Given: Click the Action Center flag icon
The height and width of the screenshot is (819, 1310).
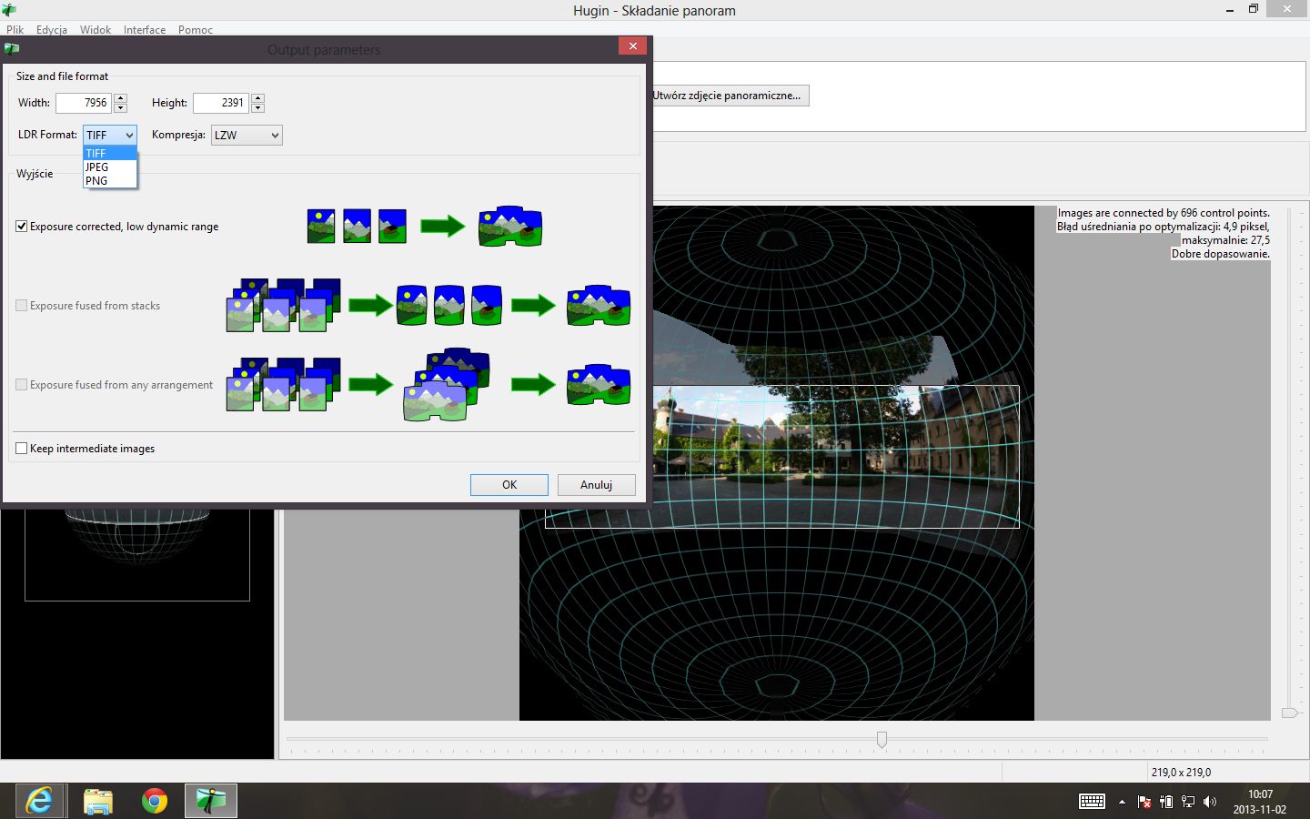Looking at the screenshot, I should (x=1144, y=802).
